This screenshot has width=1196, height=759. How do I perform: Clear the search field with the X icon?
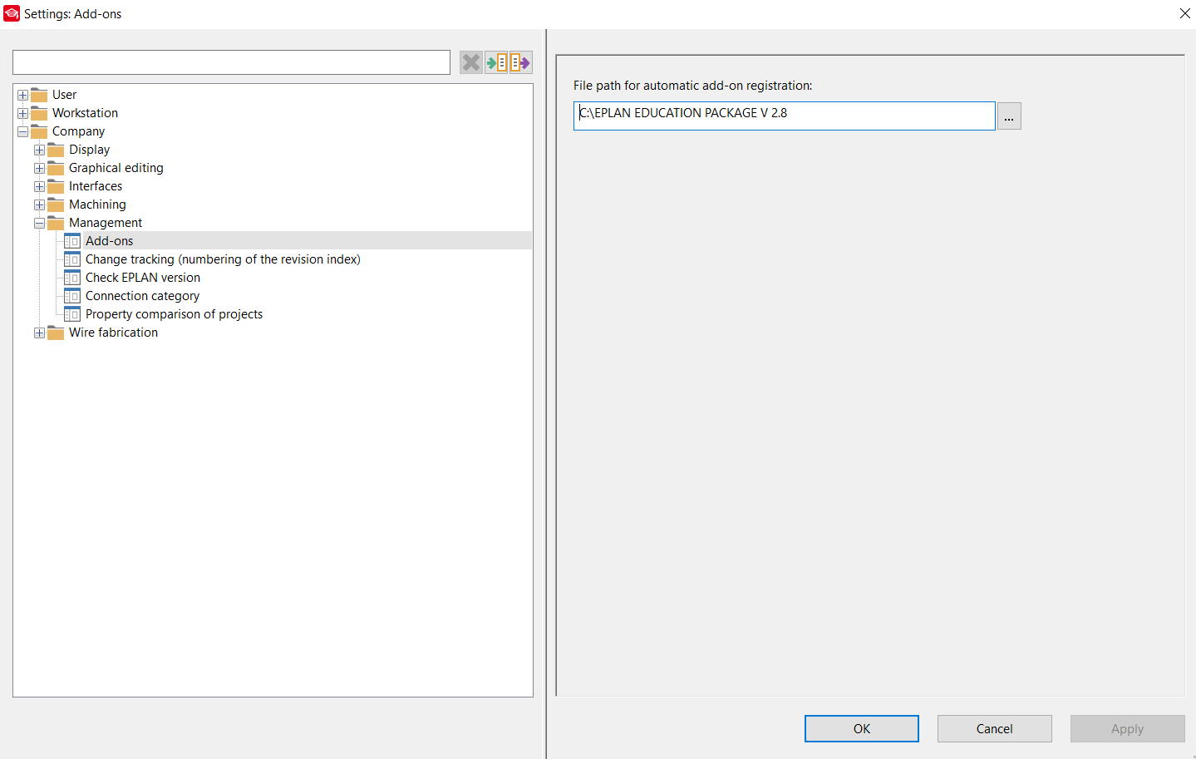471,62
